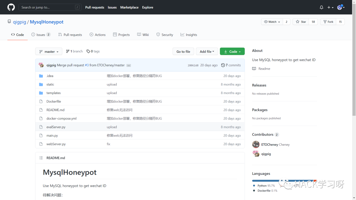Viewport: 356px width, 200px height.
Task: Open the notifications bell
Action: pyautogui.click(x=321, y=7)
